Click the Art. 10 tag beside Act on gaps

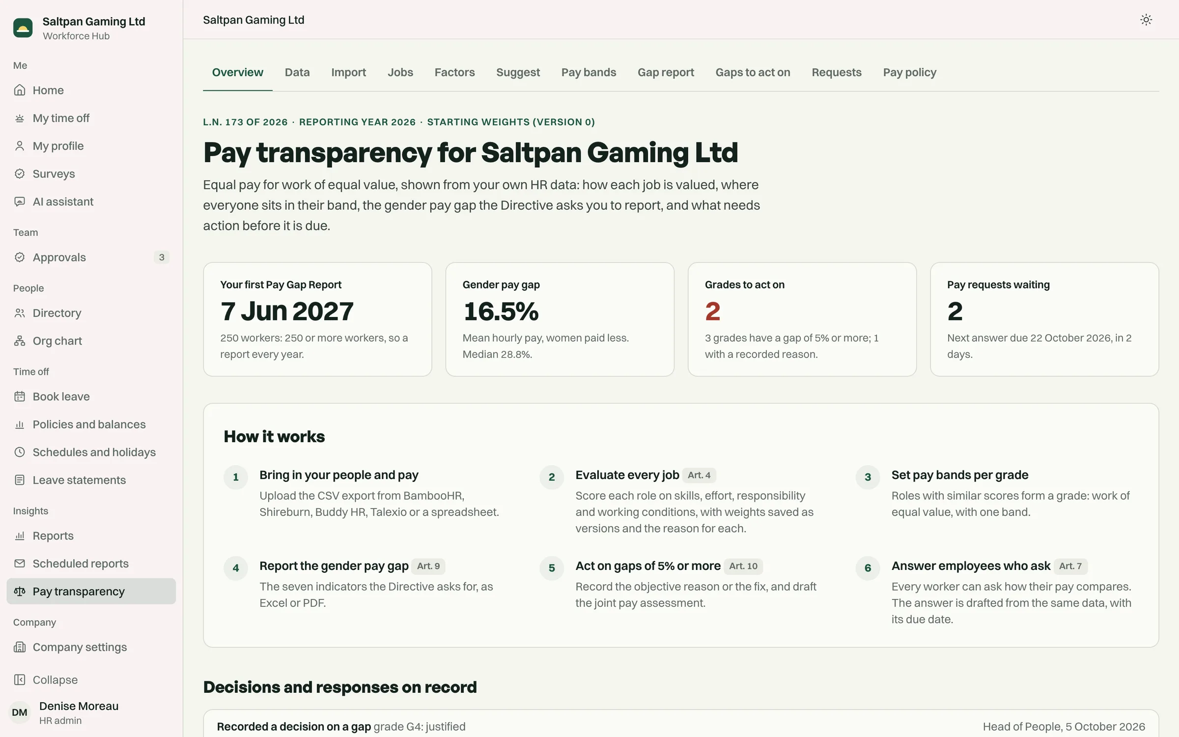(743, 566)
